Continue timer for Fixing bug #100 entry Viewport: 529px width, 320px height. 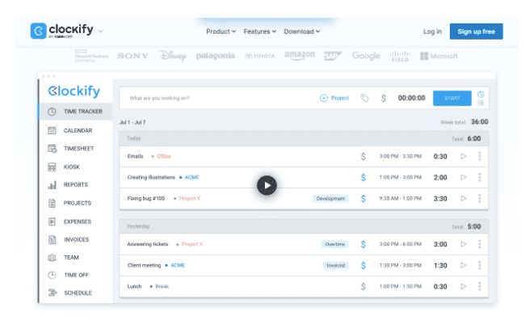pos(464,199)
